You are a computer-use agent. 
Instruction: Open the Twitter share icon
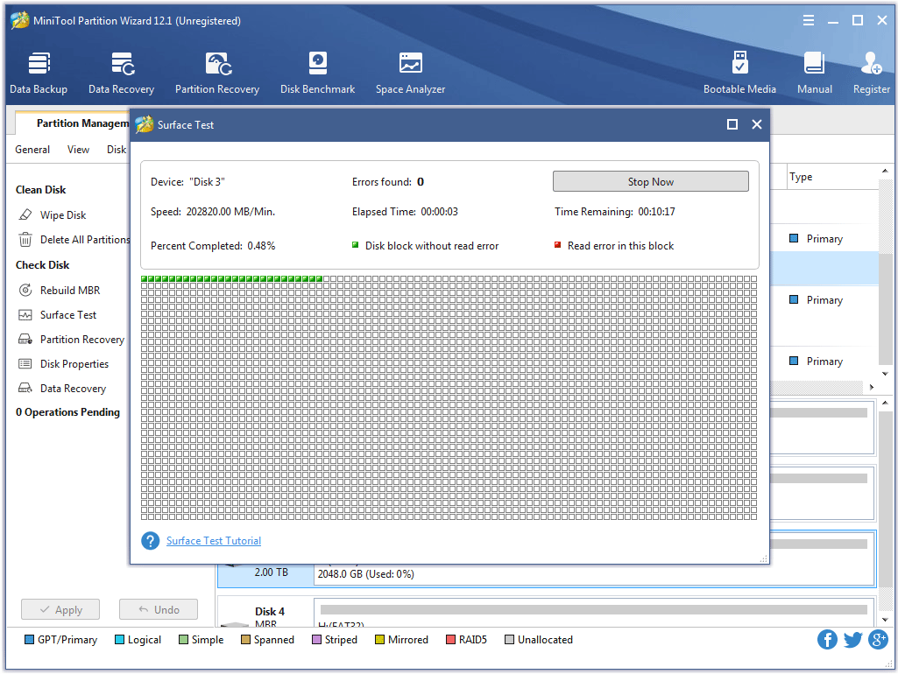point(852,639)
